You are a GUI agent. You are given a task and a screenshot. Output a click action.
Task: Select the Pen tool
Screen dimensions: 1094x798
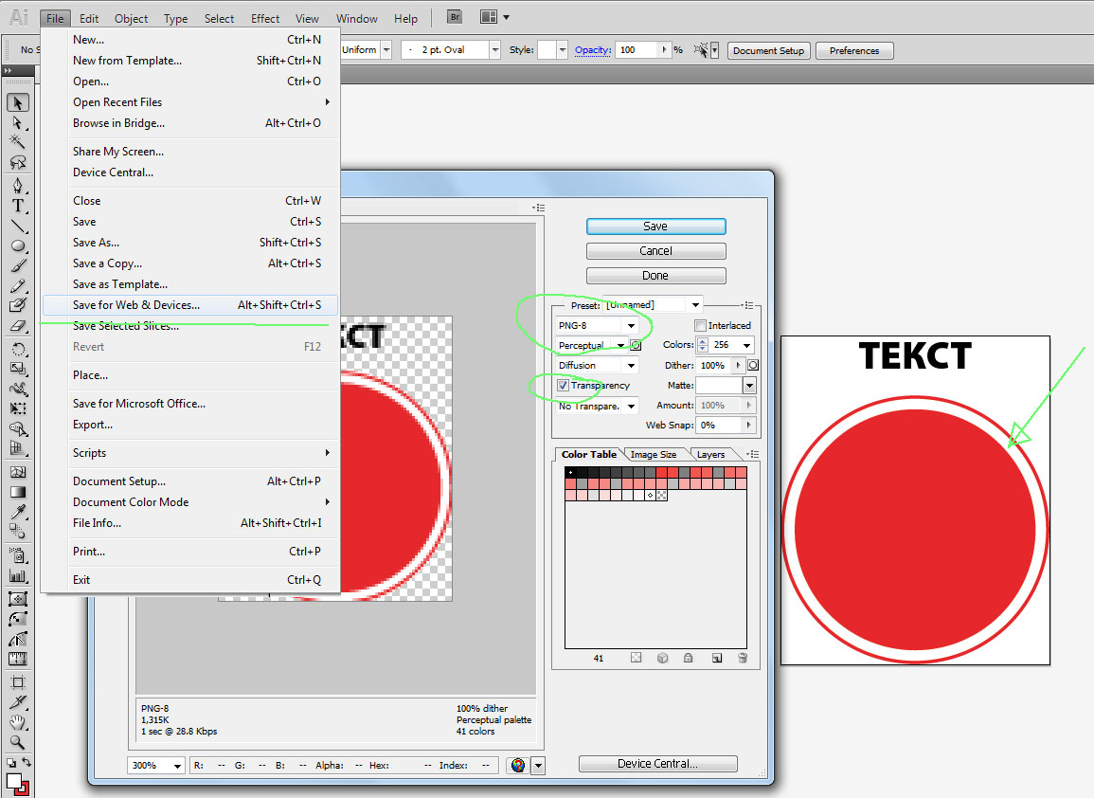click(18, 185)
